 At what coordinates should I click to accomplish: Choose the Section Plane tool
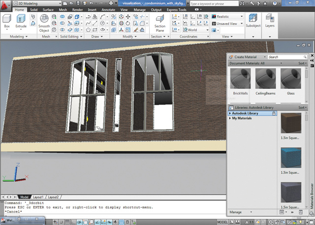click(x=160, y=23)
